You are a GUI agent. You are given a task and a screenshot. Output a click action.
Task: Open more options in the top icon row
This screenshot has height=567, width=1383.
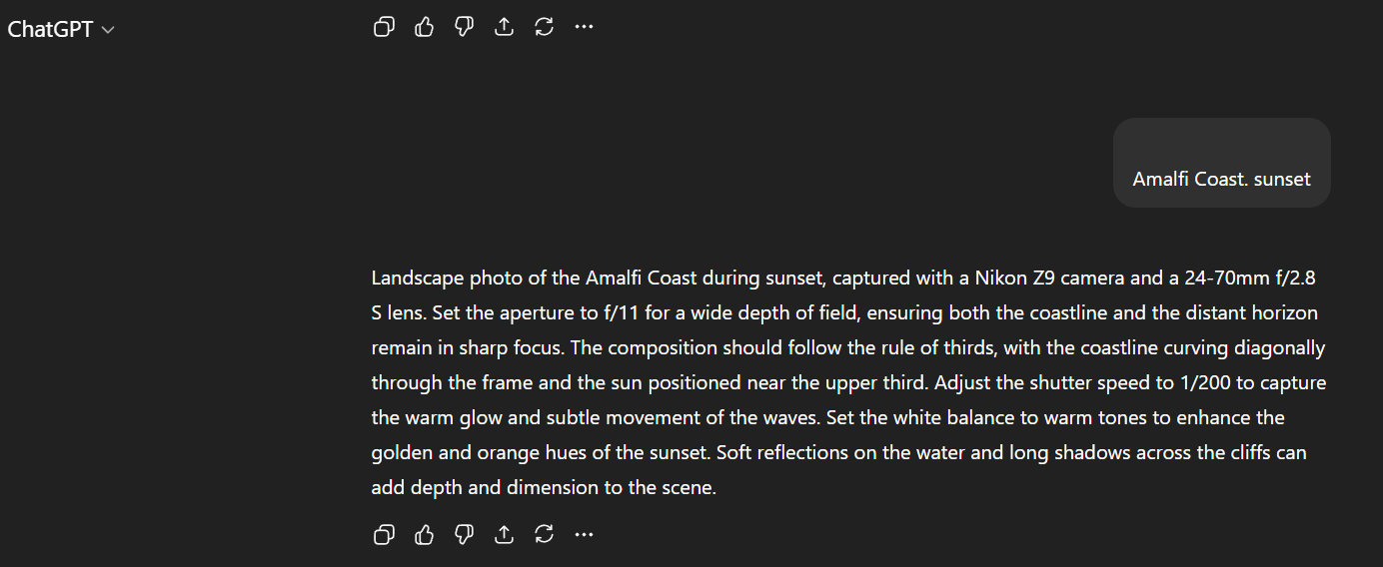585,27
